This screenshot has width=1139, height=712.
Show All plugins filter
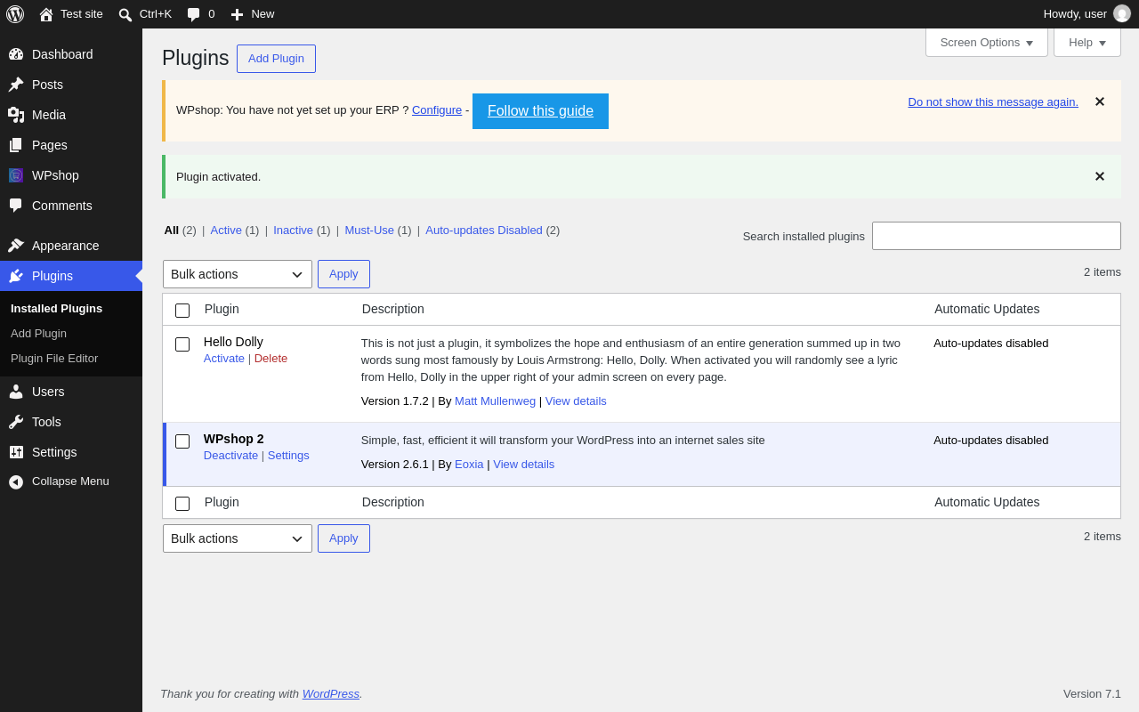(172, 231)
